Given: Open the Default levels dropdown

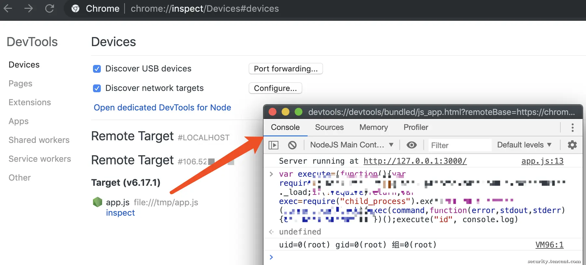Looking at the screenshot, I should [x=524, y=145].
